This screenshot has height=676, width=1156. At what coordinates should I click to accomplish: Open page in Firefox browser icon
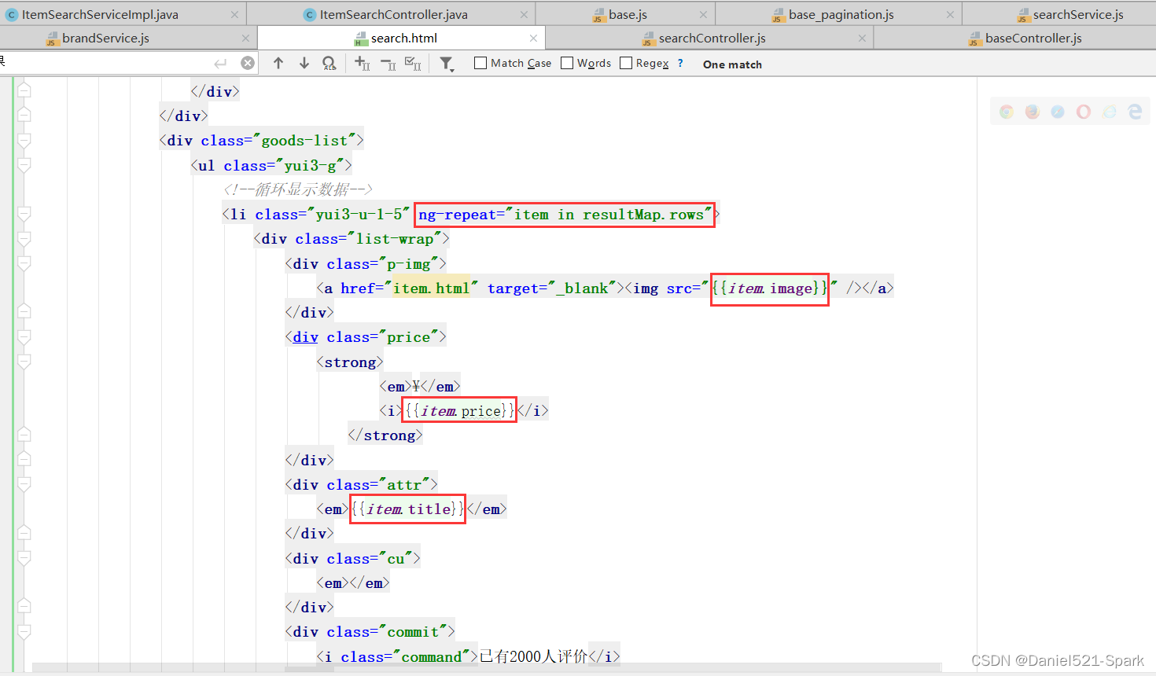tap(1033, 112)
